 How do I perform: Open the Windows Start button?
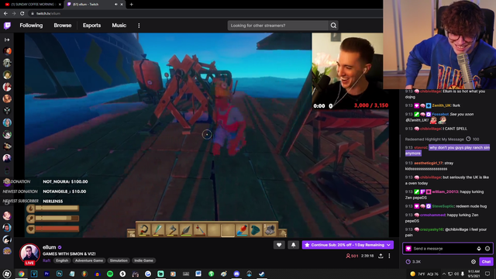coord(7,274)
